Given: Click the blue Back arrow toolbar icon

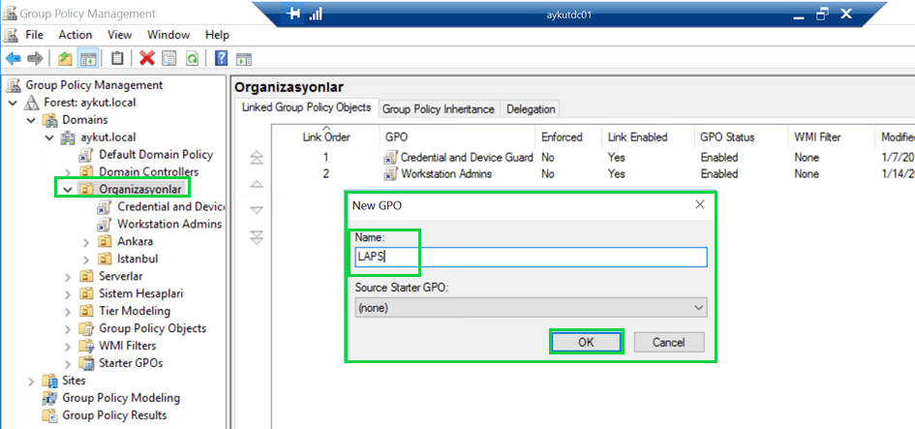Looking at the screenshot, I should pos(14,58).
